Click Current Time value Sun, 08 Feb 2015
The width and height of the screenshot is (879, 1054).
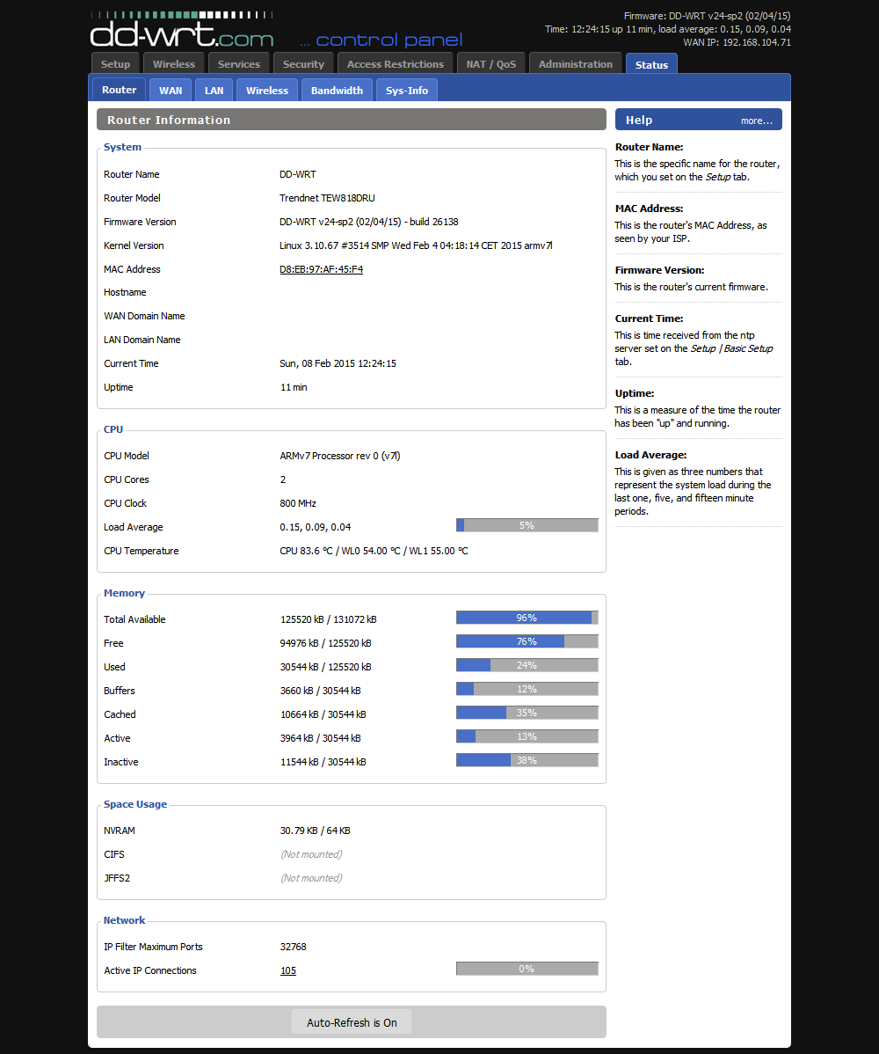(338, 363)
